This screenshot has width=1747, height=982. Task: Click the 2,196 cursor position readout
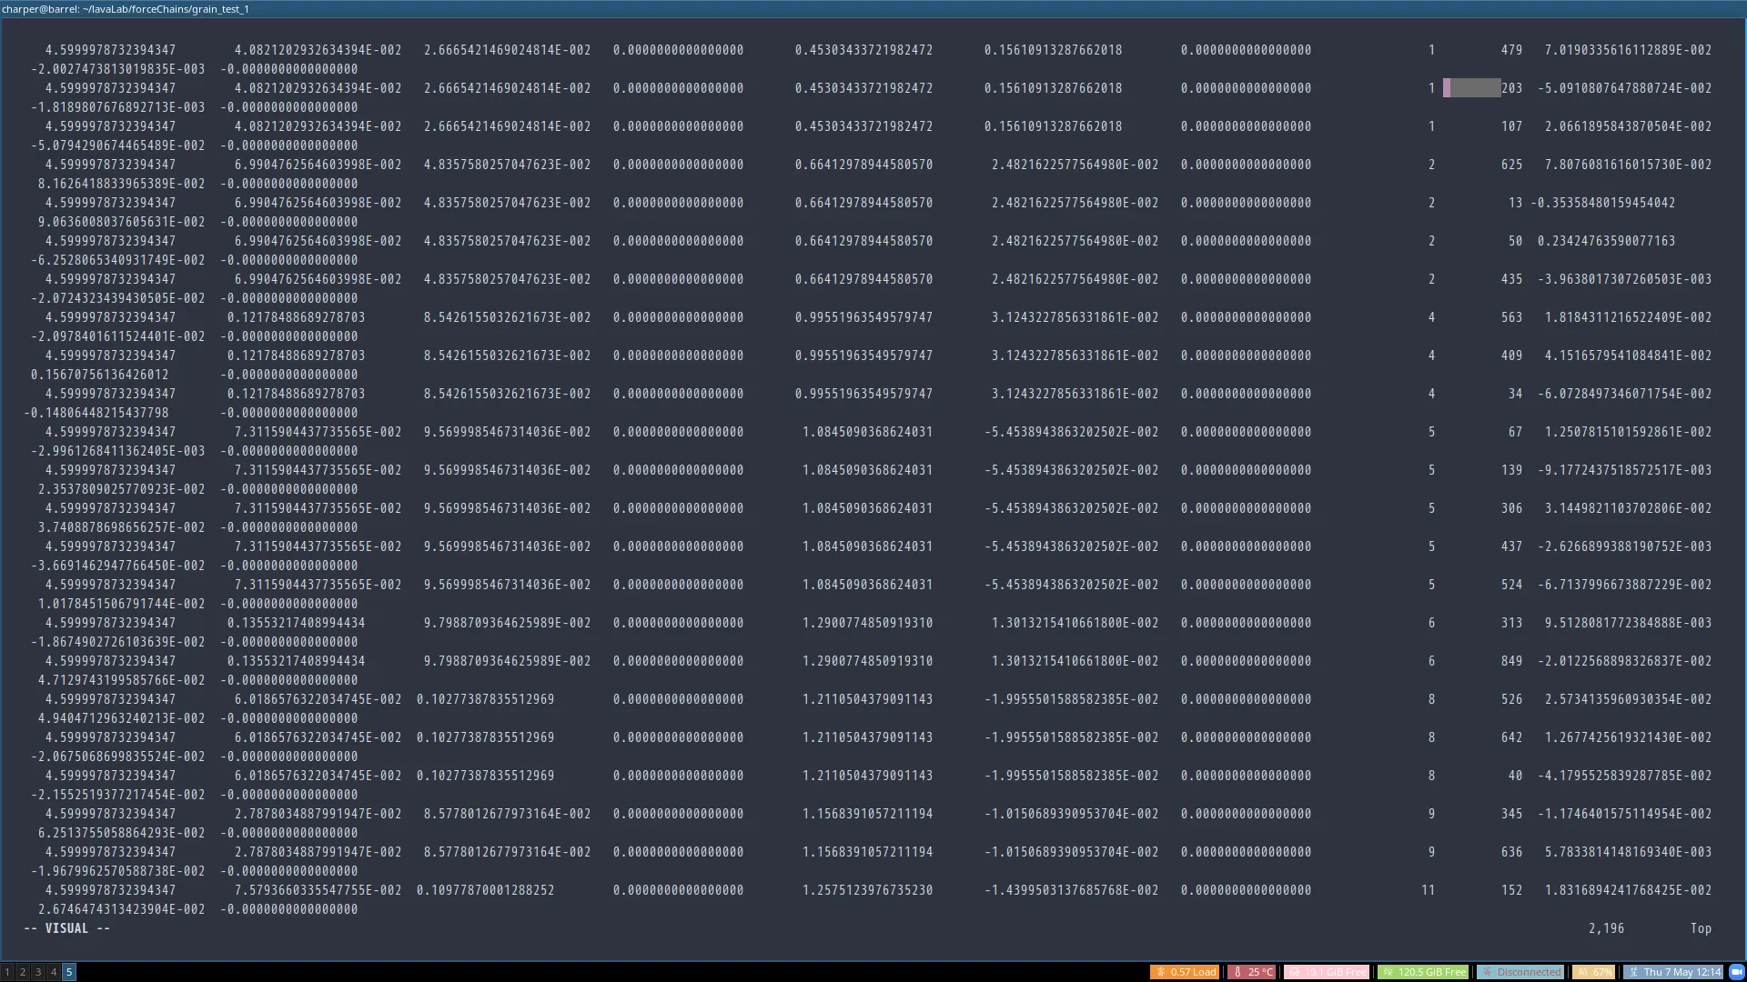1606,928
